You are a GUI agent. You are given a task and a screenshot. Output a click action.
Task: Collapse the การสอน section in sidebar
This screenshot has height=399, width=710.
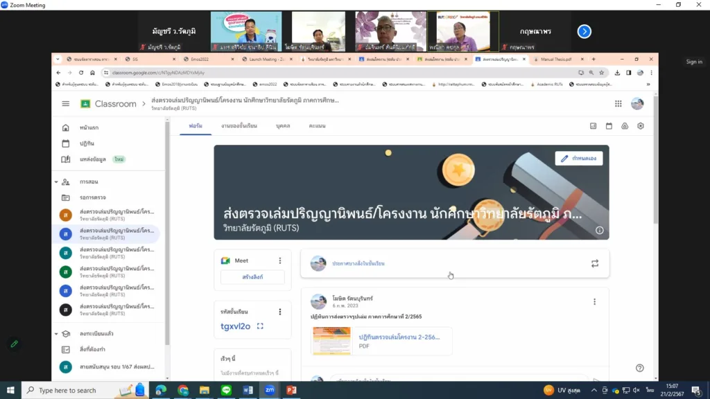tap(56, 182)
